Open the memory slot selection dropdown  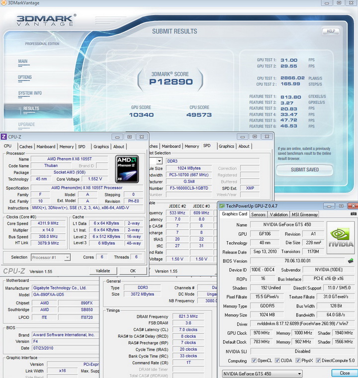tap(159, 161)
